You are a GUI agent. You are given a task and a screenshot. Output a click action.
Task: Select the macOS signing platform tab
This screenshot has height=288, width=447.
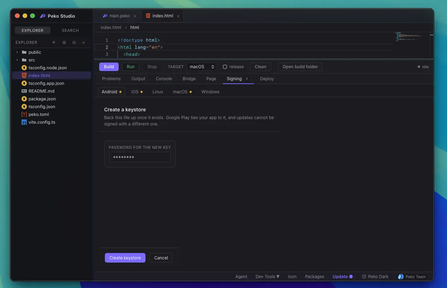tap(182, 92)
